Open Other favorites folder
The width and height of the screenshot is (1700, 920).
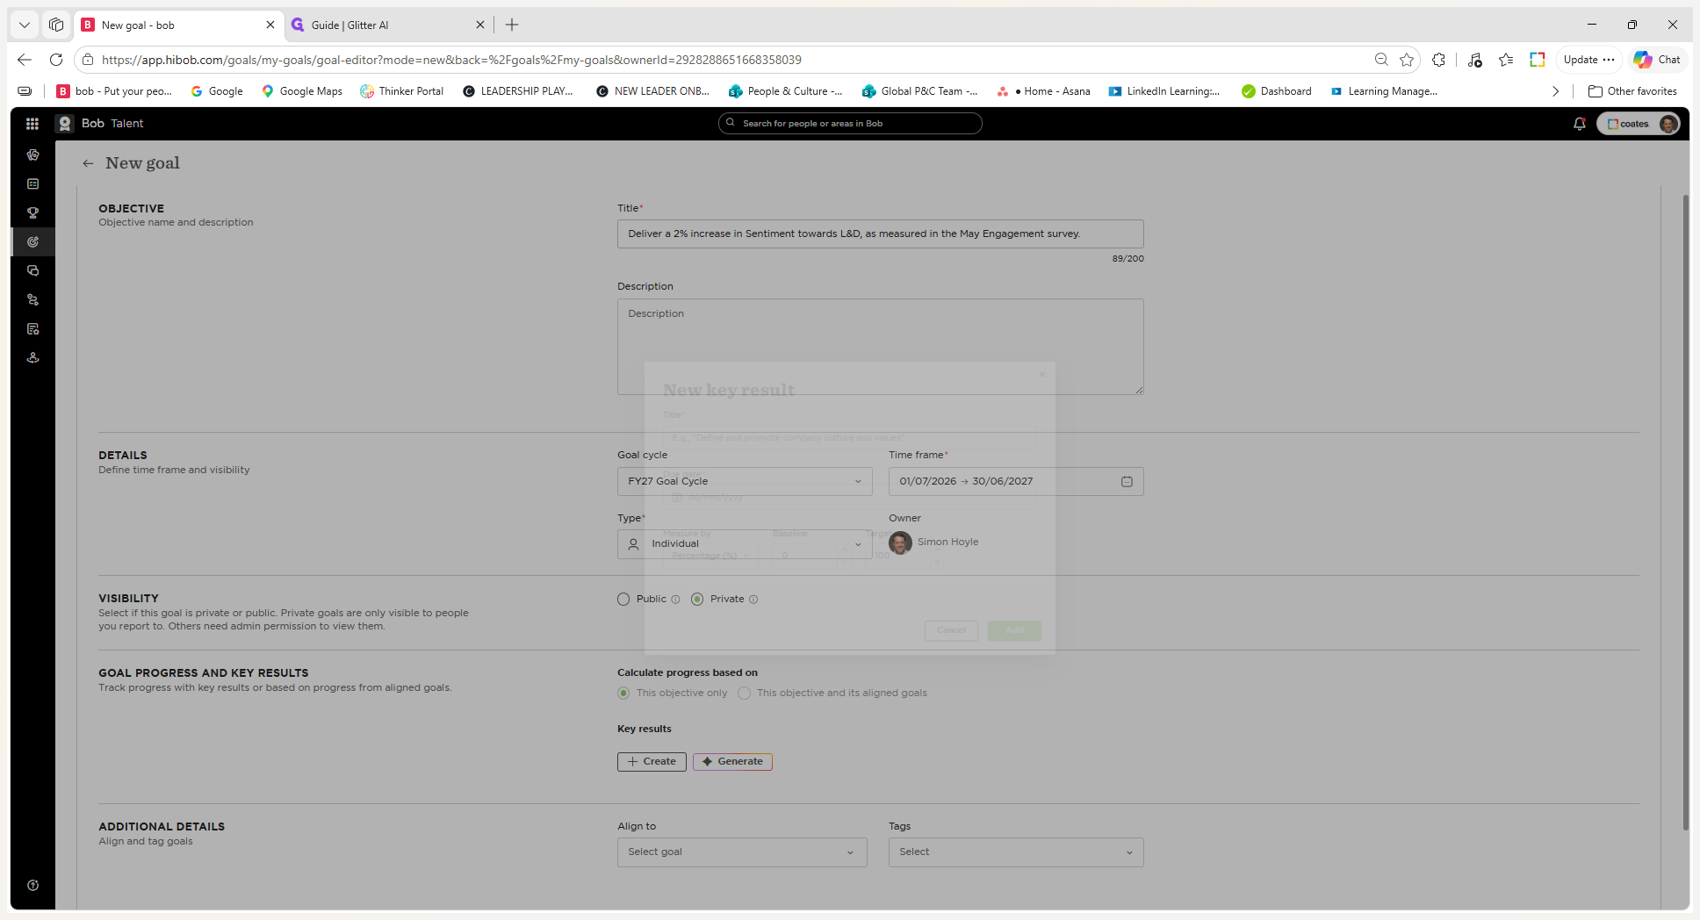click(1632, 91)
